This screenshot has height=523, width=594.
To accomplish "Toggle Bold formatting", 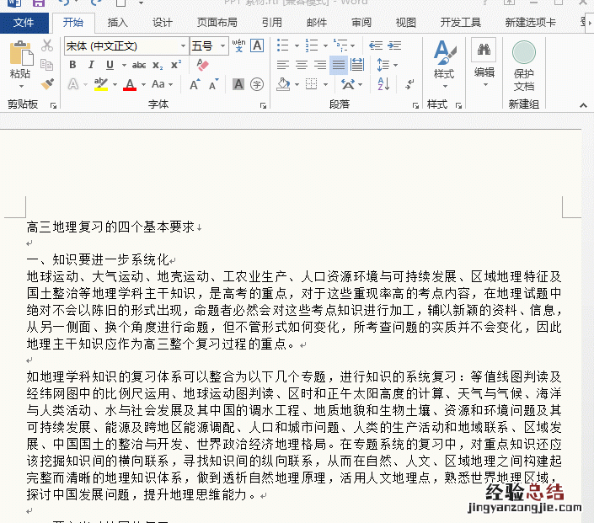I will click(72, 65).
